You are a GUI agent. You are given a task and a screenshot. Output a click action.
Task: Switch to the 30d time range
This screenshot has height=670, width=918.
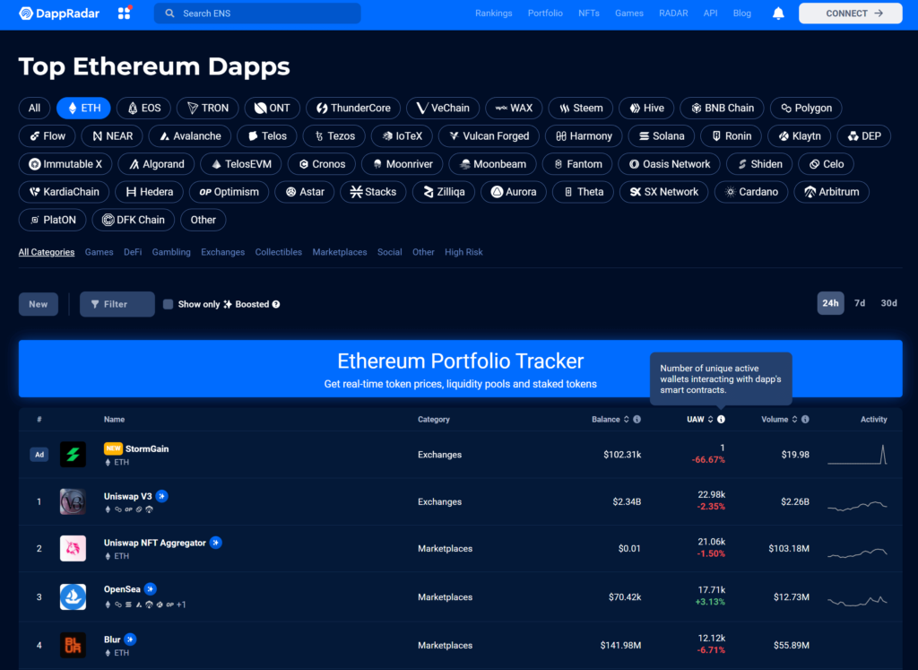pyautogui.click(x=888, y=303)
